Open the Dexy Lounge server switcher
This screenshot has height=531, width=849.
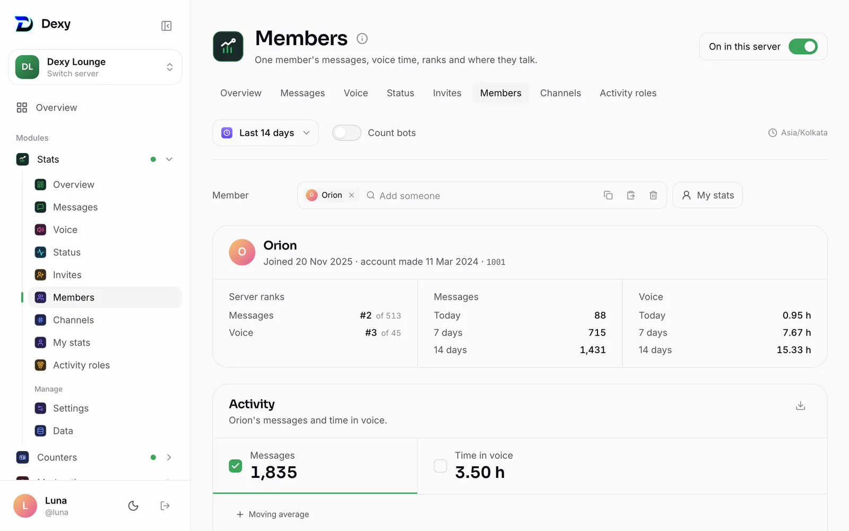click(95, 67)
